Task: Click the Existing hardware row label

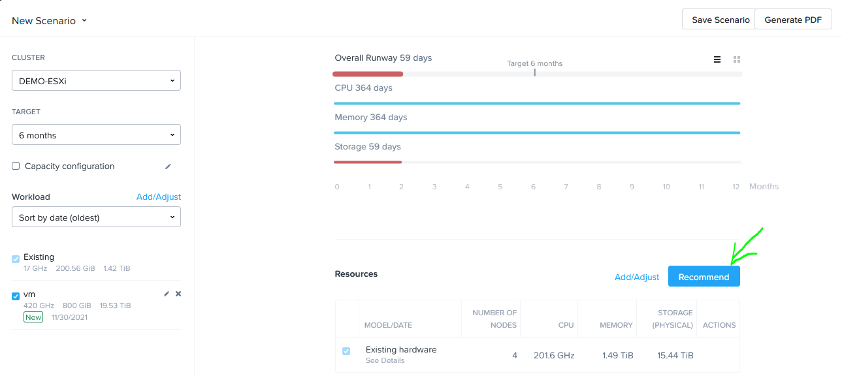Action: point(401,349)
